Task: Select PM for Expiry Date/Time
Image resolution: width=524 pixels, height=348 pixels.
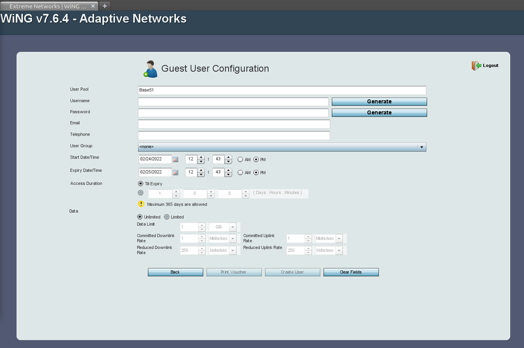Action: click(x=256, y=173)
